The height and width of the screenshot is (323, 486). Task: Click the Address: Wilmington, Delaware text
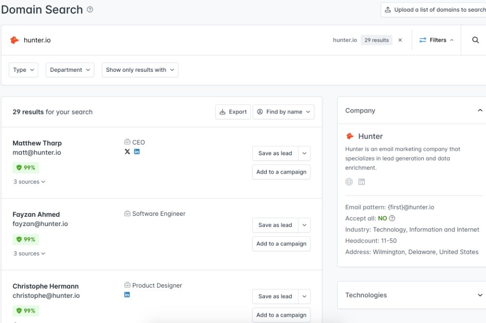click(412, 252)
